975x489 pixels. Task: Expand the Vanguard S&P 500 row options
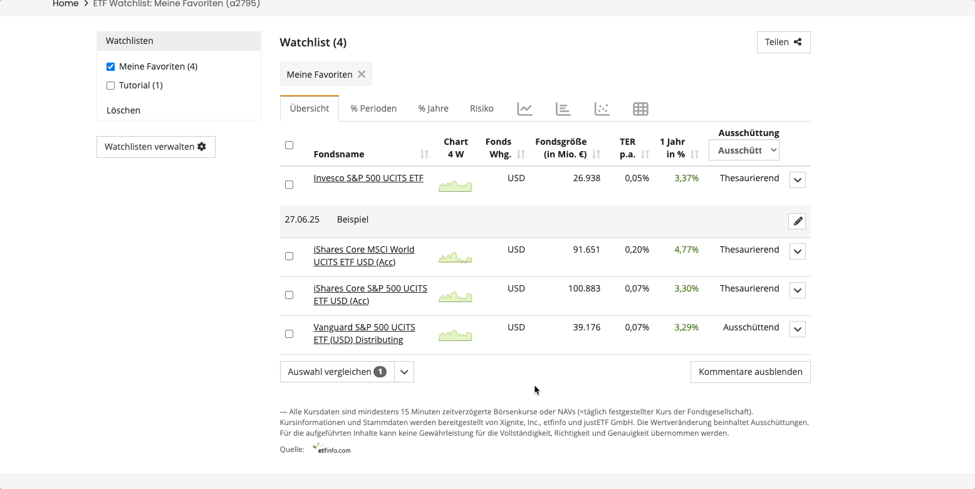click(x=797, y=329)
